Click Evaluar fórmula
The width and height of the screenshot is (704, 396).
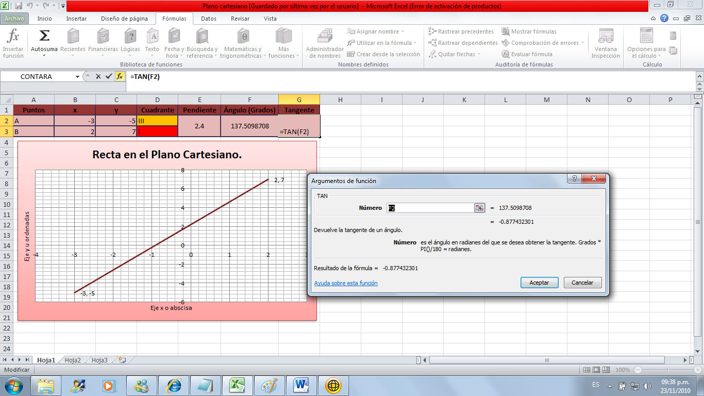(x=530, y=54)
